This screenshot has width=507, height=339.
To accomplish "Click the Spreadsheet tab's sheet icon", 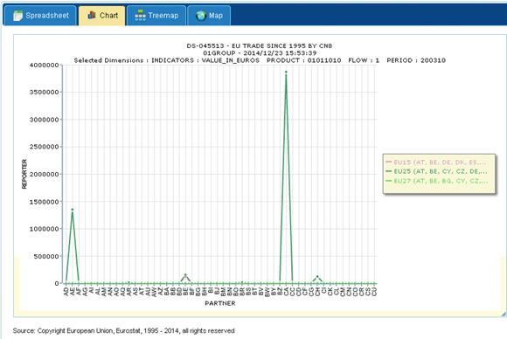I will coord(17,16).
